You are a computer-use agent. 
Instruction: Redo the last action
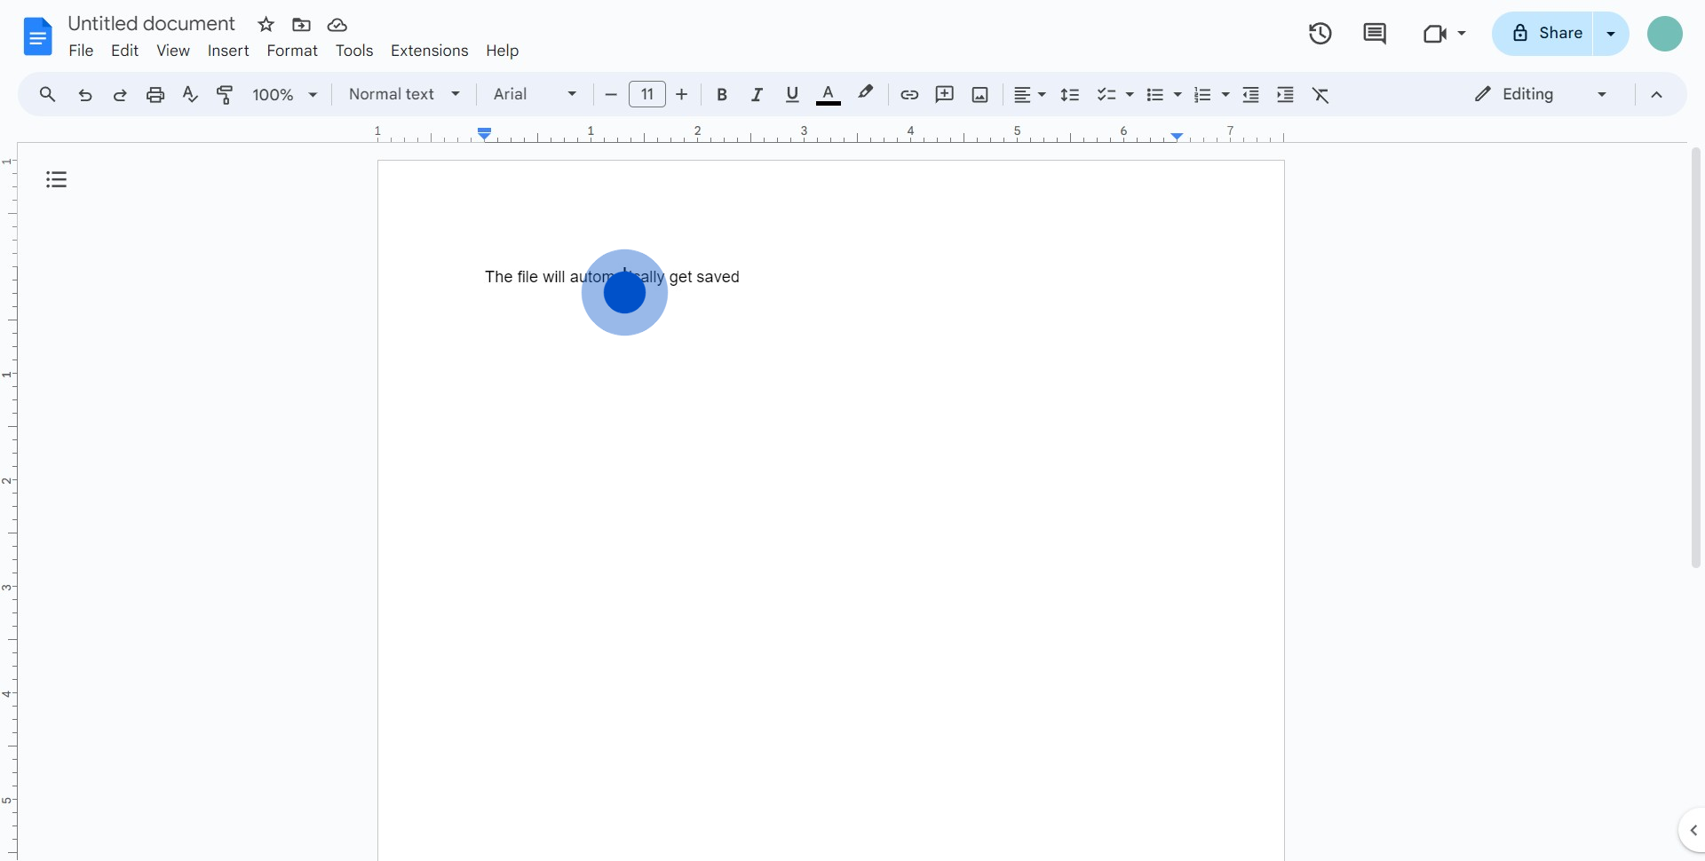click(x=120, y=95)
